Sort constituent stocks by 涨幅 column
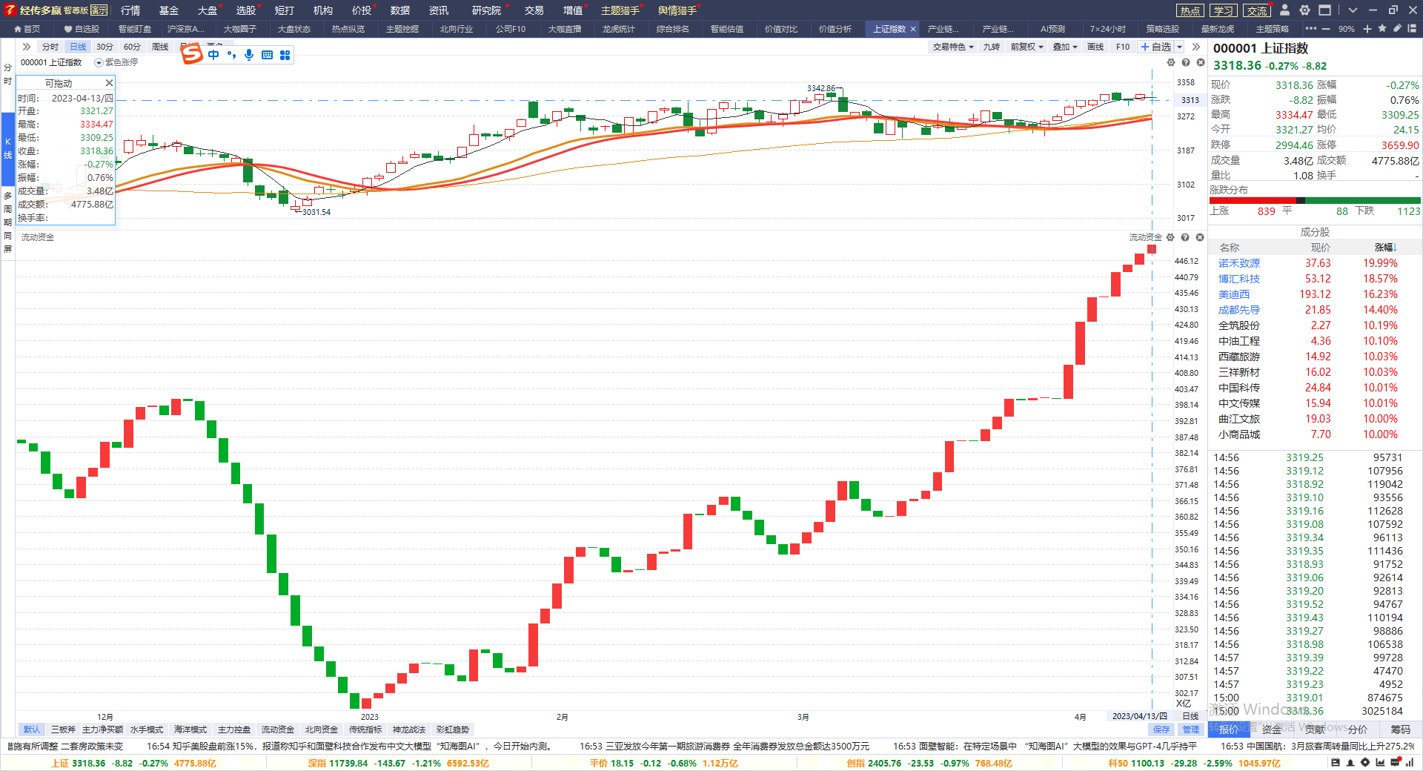The image size is (1423, 771). pos(1385,248)
